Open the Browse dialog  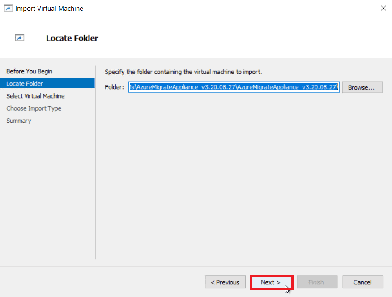click(362, 87)
